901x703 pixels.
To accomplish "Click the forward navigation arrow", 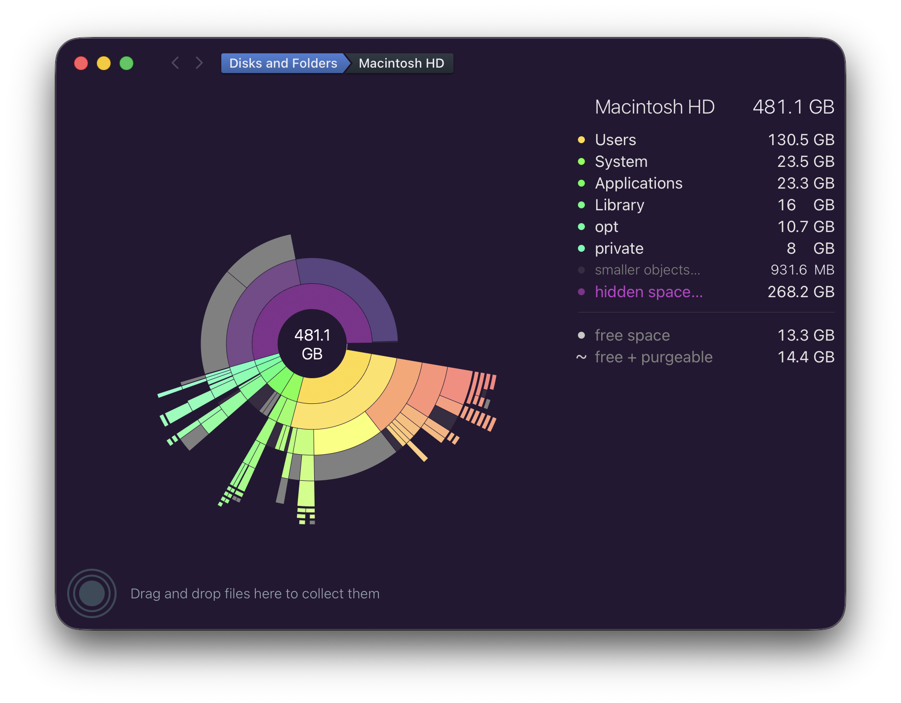I will coord(199,63).
